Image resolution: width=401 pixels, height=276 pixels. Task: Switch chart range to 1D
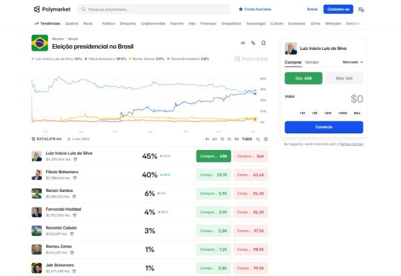click(x=222, y=139)
